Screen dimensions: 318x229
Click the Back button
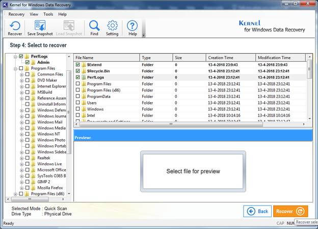pyautogui.click(x=257, y=211)
